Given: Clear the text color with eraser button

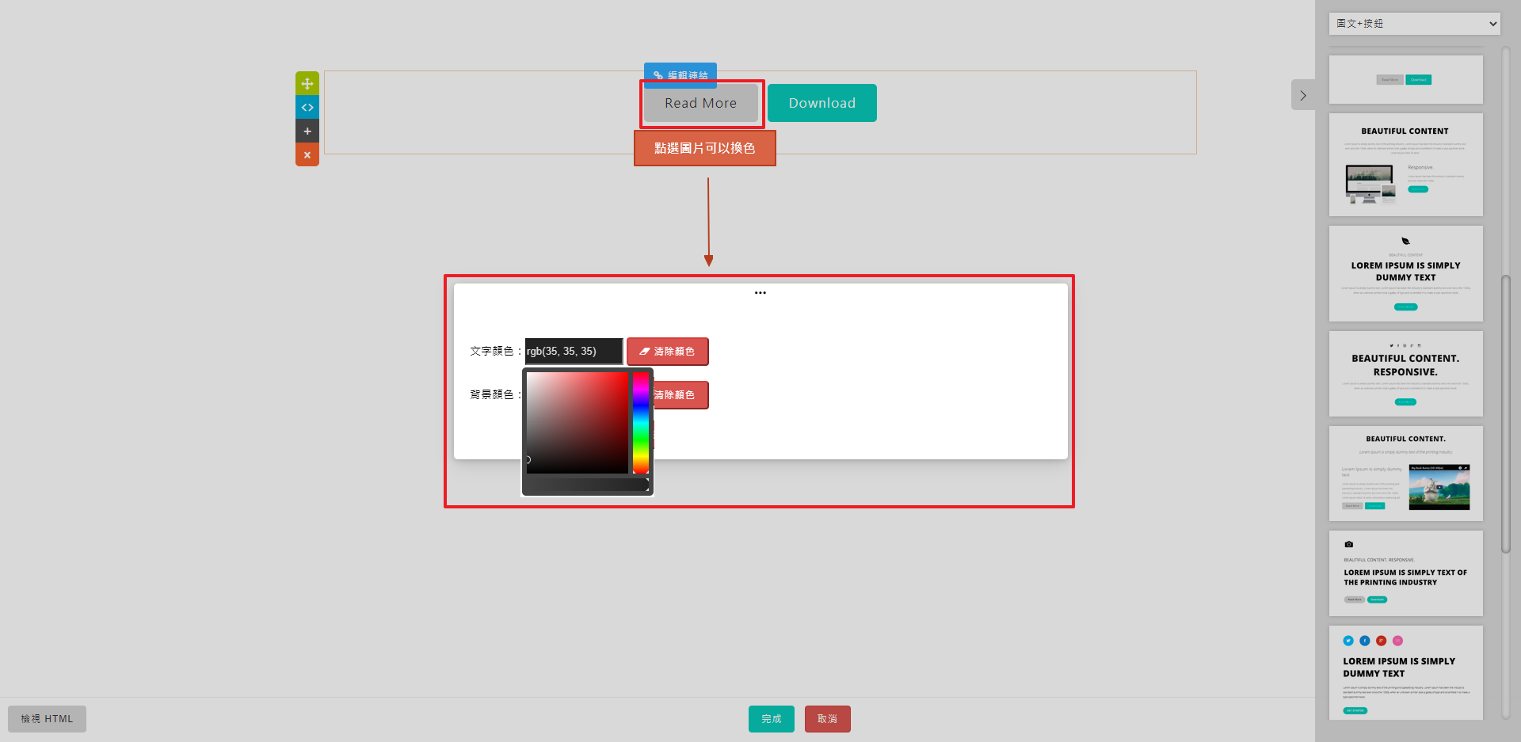Looking at the screenshot, I should click(667, 352).
